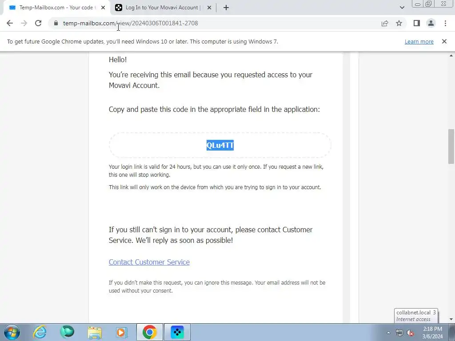Close the Temp-Mailbox tab
The width and height of the screenshot is (455, 341).
click(103, 8)
